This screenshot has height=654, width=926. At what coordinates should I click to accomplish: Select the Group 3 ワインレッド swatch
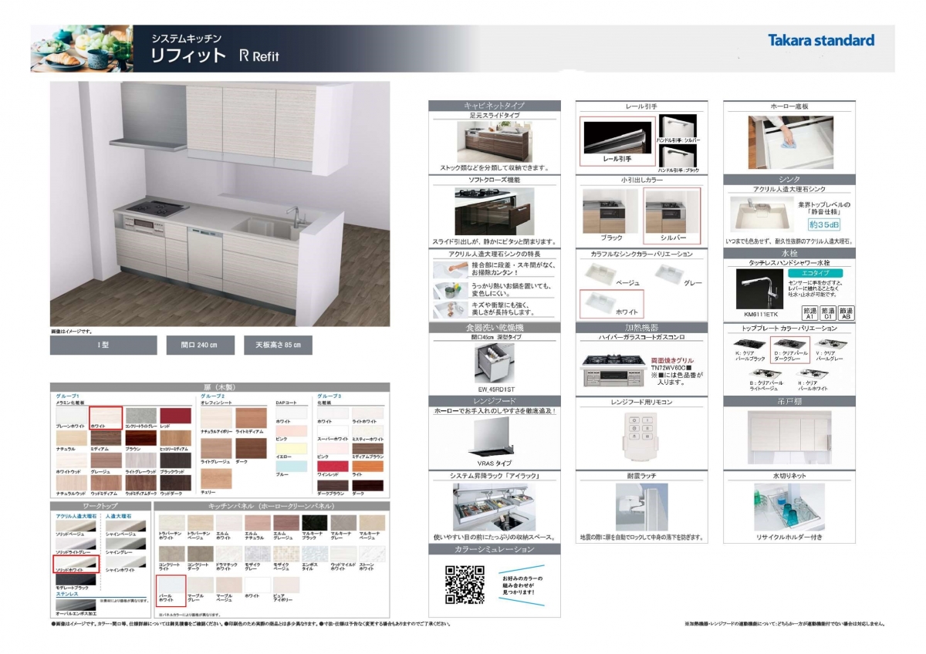click(x=333, y=465)
